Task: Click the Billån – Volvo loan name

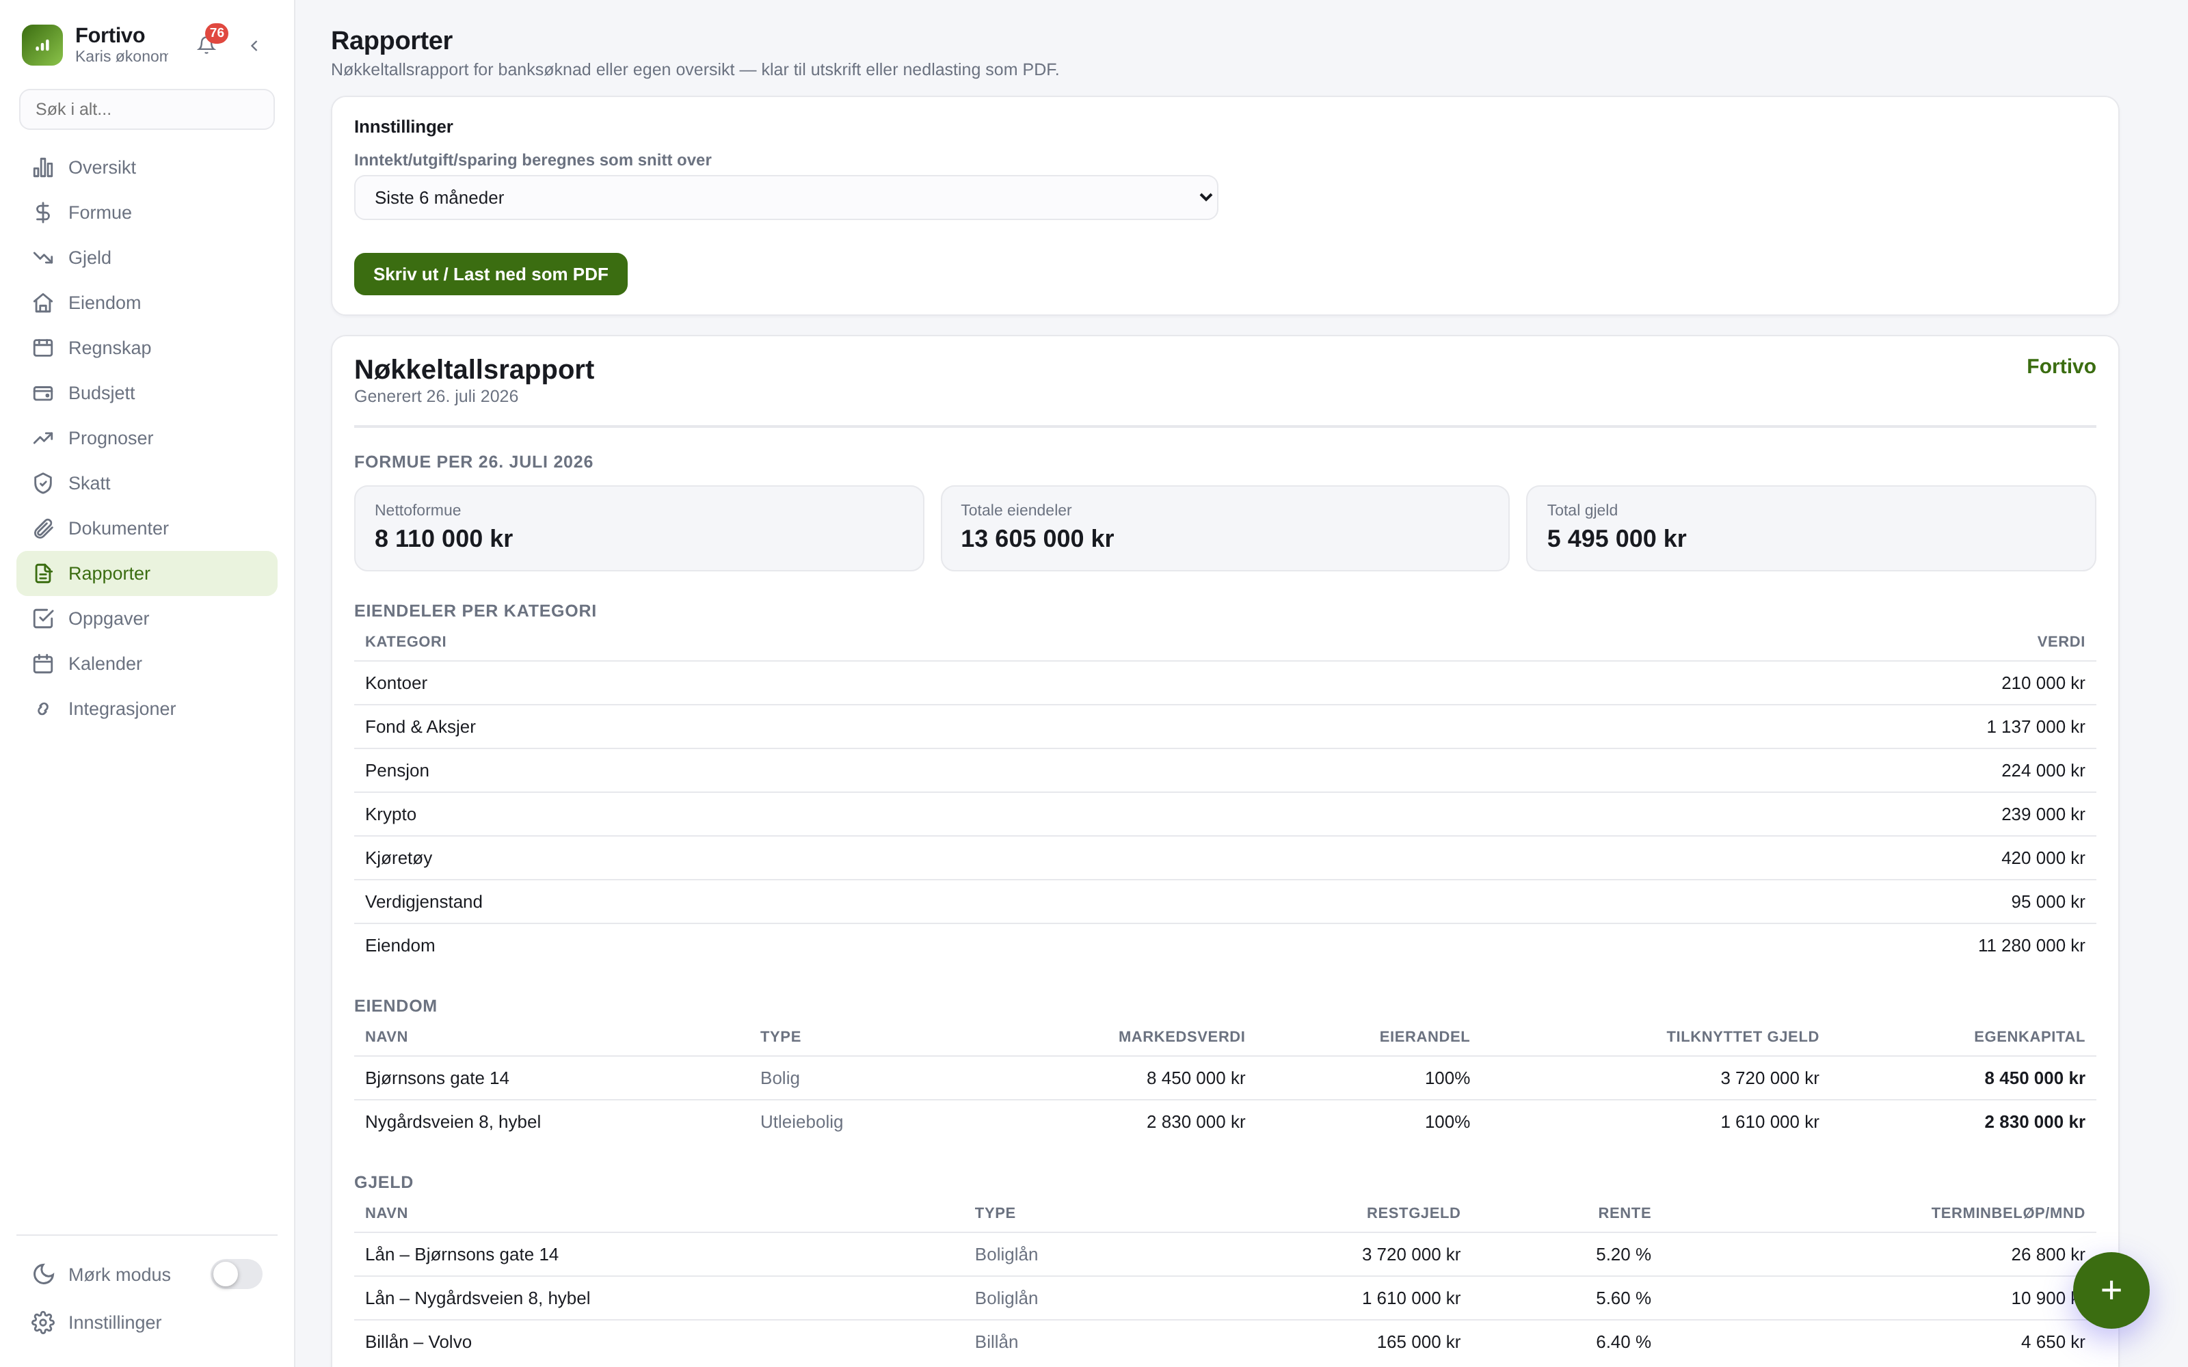Action: (418, 1342)
